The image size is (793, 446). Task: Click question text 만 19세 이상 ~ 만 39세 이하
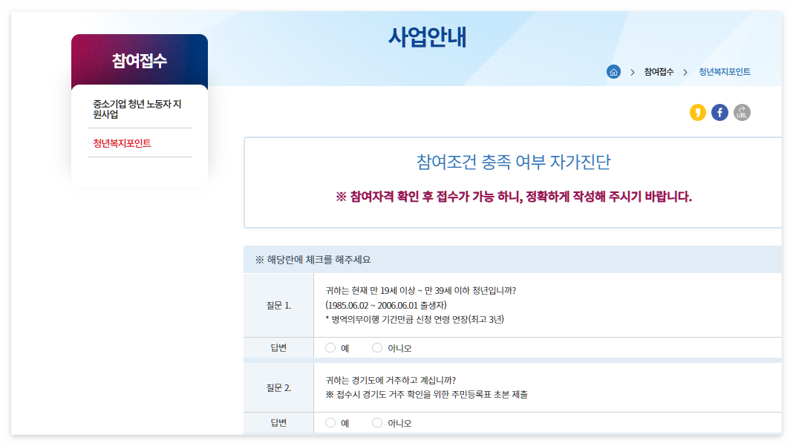click(421, 291)
